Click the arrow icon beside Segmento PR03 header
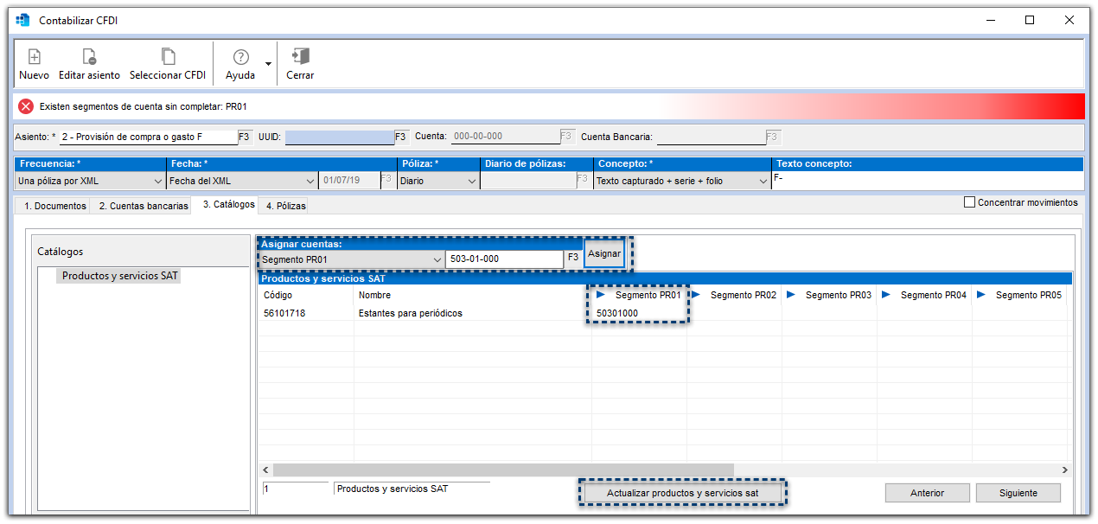The width and height of the screenshot is (1098, 524). (791, 295)
